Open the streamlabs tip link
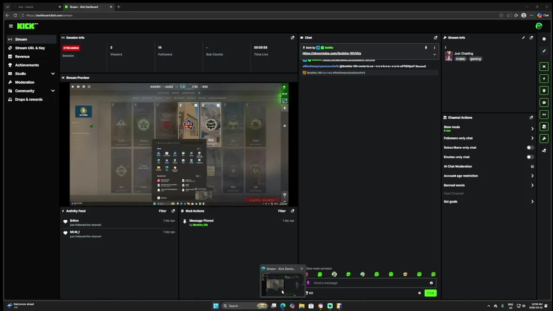 coord(332,54)
